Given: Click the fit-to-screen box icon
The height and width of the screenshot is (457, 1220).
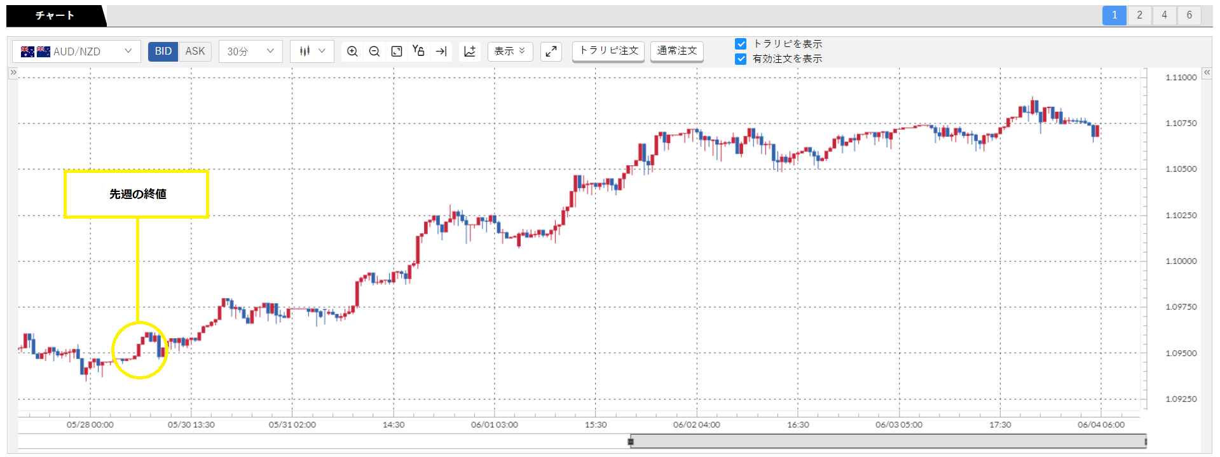Looking at the screenshot, I should 397,51.
